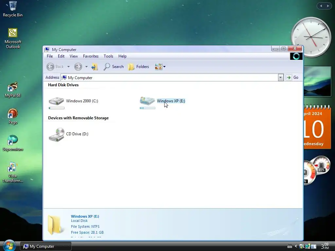The width and height of the screenshot is (335, 251).
Task: Open the Views dropdown arrow
Action: pos(164,67)
